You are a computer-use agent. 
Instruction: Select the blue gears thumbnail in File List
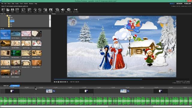tap(16, 34)
